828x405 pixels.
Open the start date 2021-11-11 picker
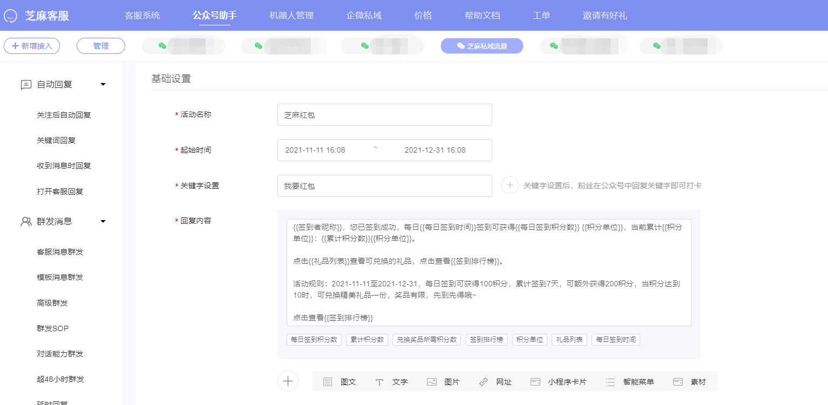coord(315,150)
